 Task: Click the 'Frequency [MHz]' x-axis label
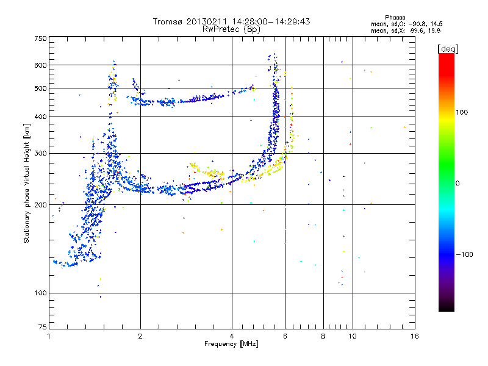(x=231, y=344)
